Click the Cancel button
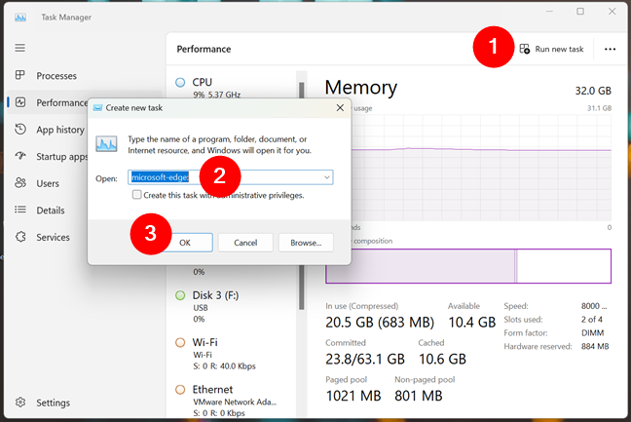631x422 pixels. 245,242
